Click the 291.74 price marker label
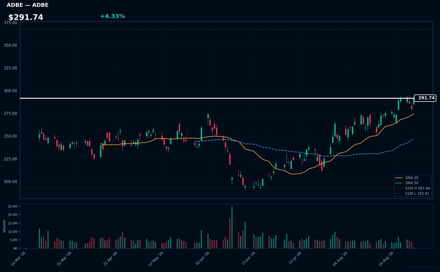 pos(425,98)
